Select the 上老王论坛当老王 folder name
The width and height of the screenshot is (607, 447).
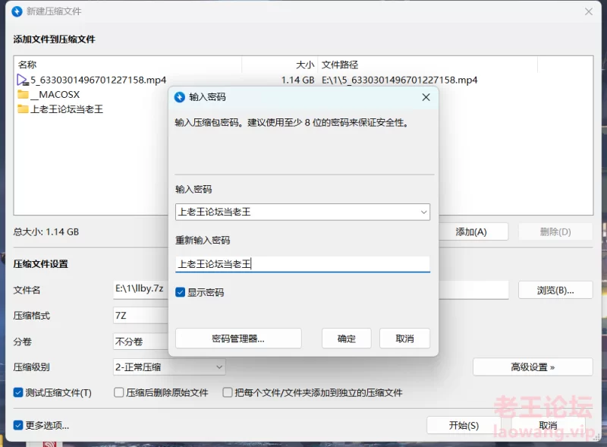67,109
